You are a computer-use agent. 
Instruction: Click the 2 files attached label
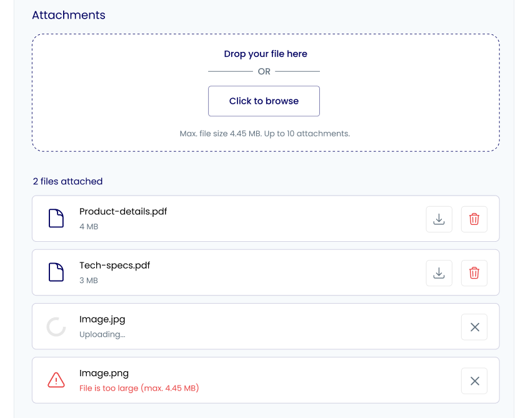pos(67,181)
